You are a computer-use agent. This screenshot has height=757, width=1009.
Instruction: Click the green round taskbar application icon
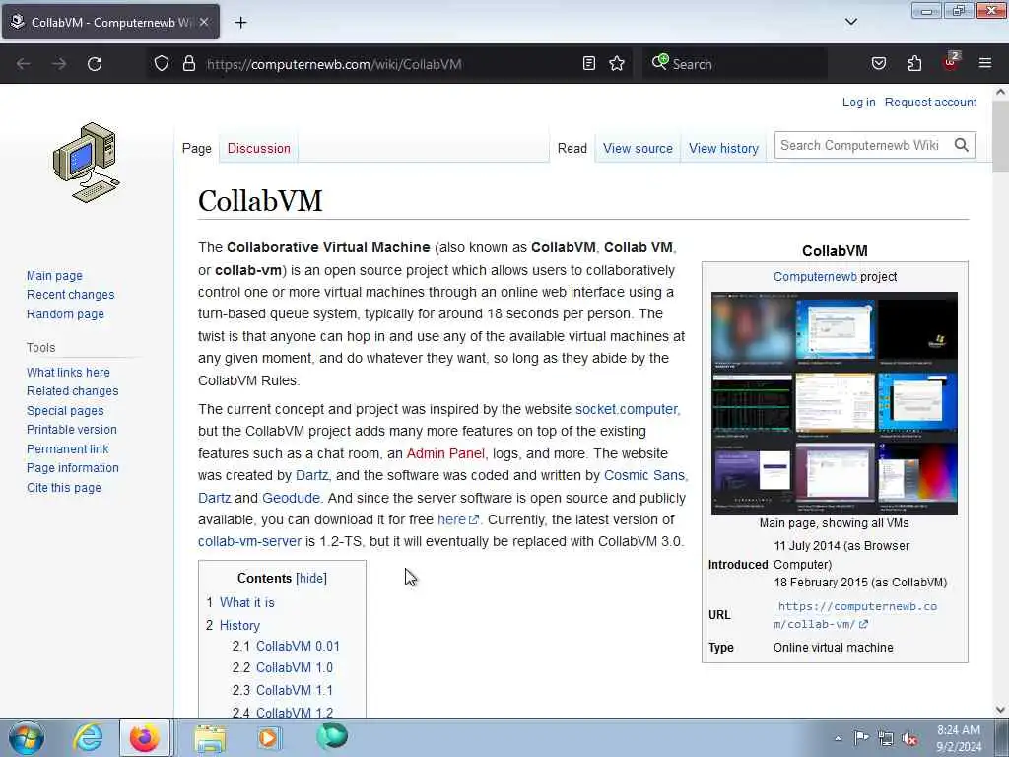click(332, 735)
